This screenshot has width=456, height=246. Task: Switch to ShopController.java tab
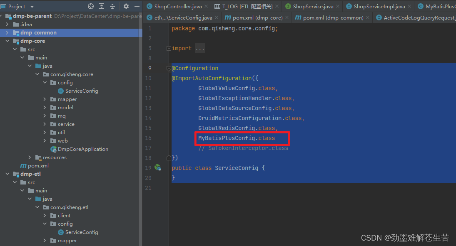click(x=178, y=6)
